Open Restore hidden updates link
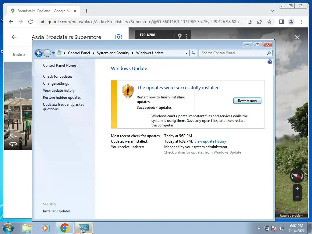Viewport: 312px width, 234px height. (62, 97)
